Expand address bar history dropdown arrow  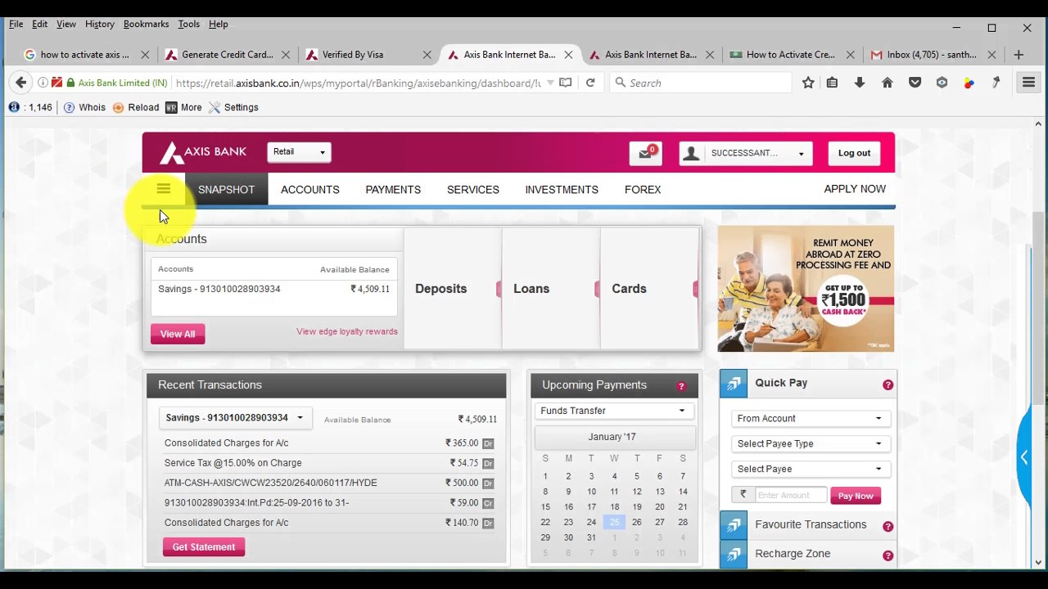(550, 83)
